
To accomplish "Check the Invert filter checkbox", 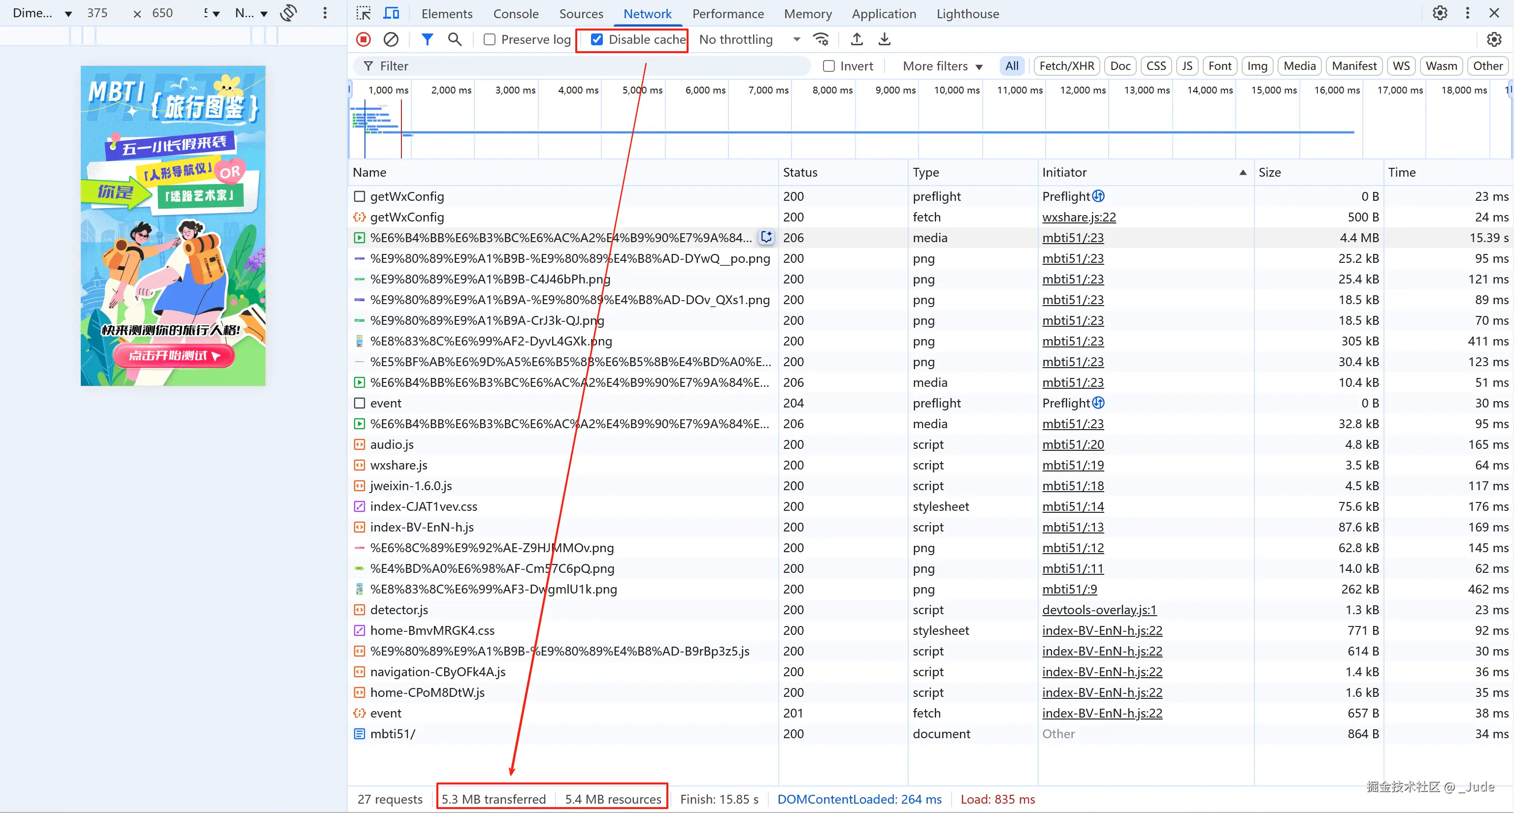I will coord(829,66).
